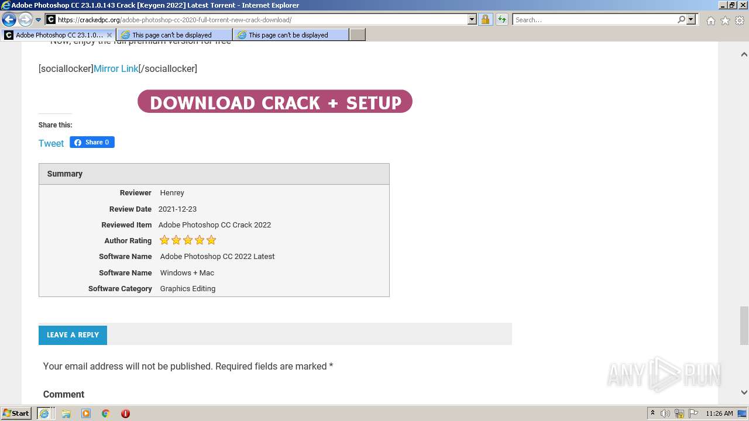Click reviewer name Henrey
749x421 pixels.
pyautogui.click(x=172, y=193)
